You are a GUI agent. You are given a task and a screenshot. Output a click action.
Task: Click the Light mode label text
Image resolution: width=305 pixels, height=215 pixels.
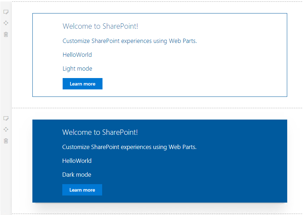pos(77,68)
